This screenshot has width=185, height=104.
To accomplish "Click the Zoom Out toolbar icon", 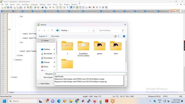I will tap(53, 7).
